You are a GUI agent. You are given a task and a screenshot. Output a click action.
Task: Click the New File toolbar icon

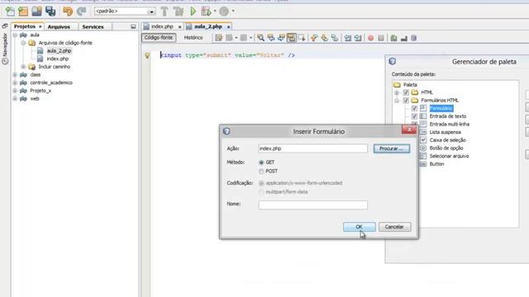[10, 12]
